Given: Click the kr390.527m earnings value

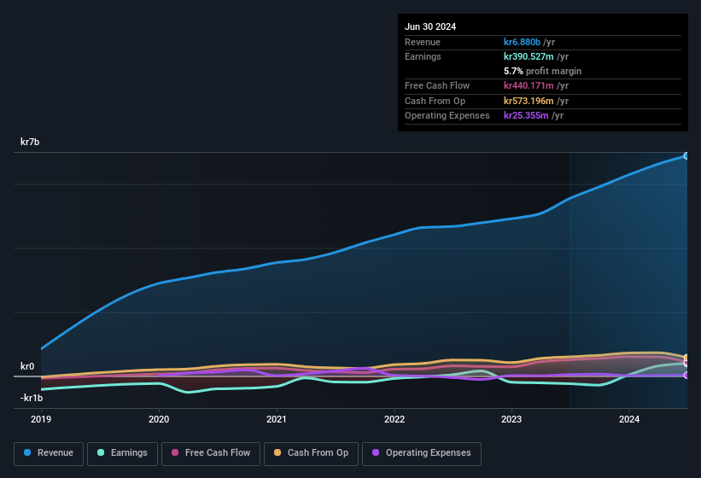Looking at the screenshot, I should coord(529,56).
